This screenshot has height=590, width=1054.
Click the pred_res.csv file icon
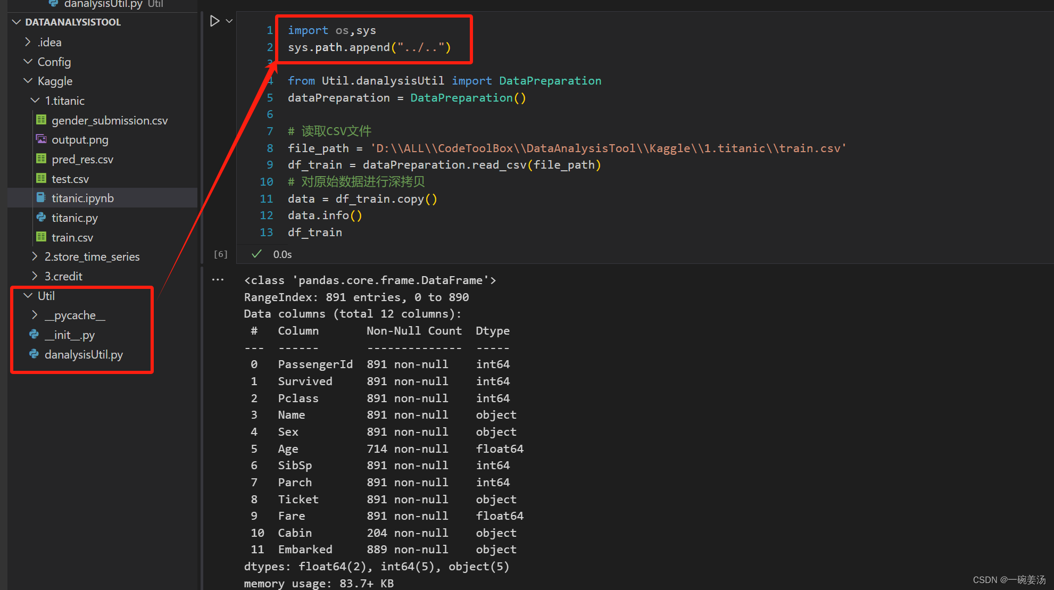[41, 159]
